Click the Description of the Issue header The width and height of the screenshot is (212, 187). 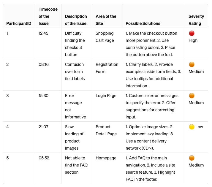pos(76,20)
